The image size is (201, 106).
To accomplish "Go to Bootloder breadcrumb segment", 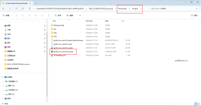I will point(123,9).
